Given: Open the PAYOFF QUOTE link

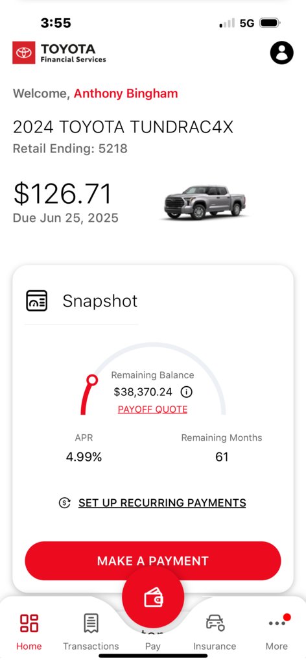Looking at the screenshot, I should coord(152,410).
